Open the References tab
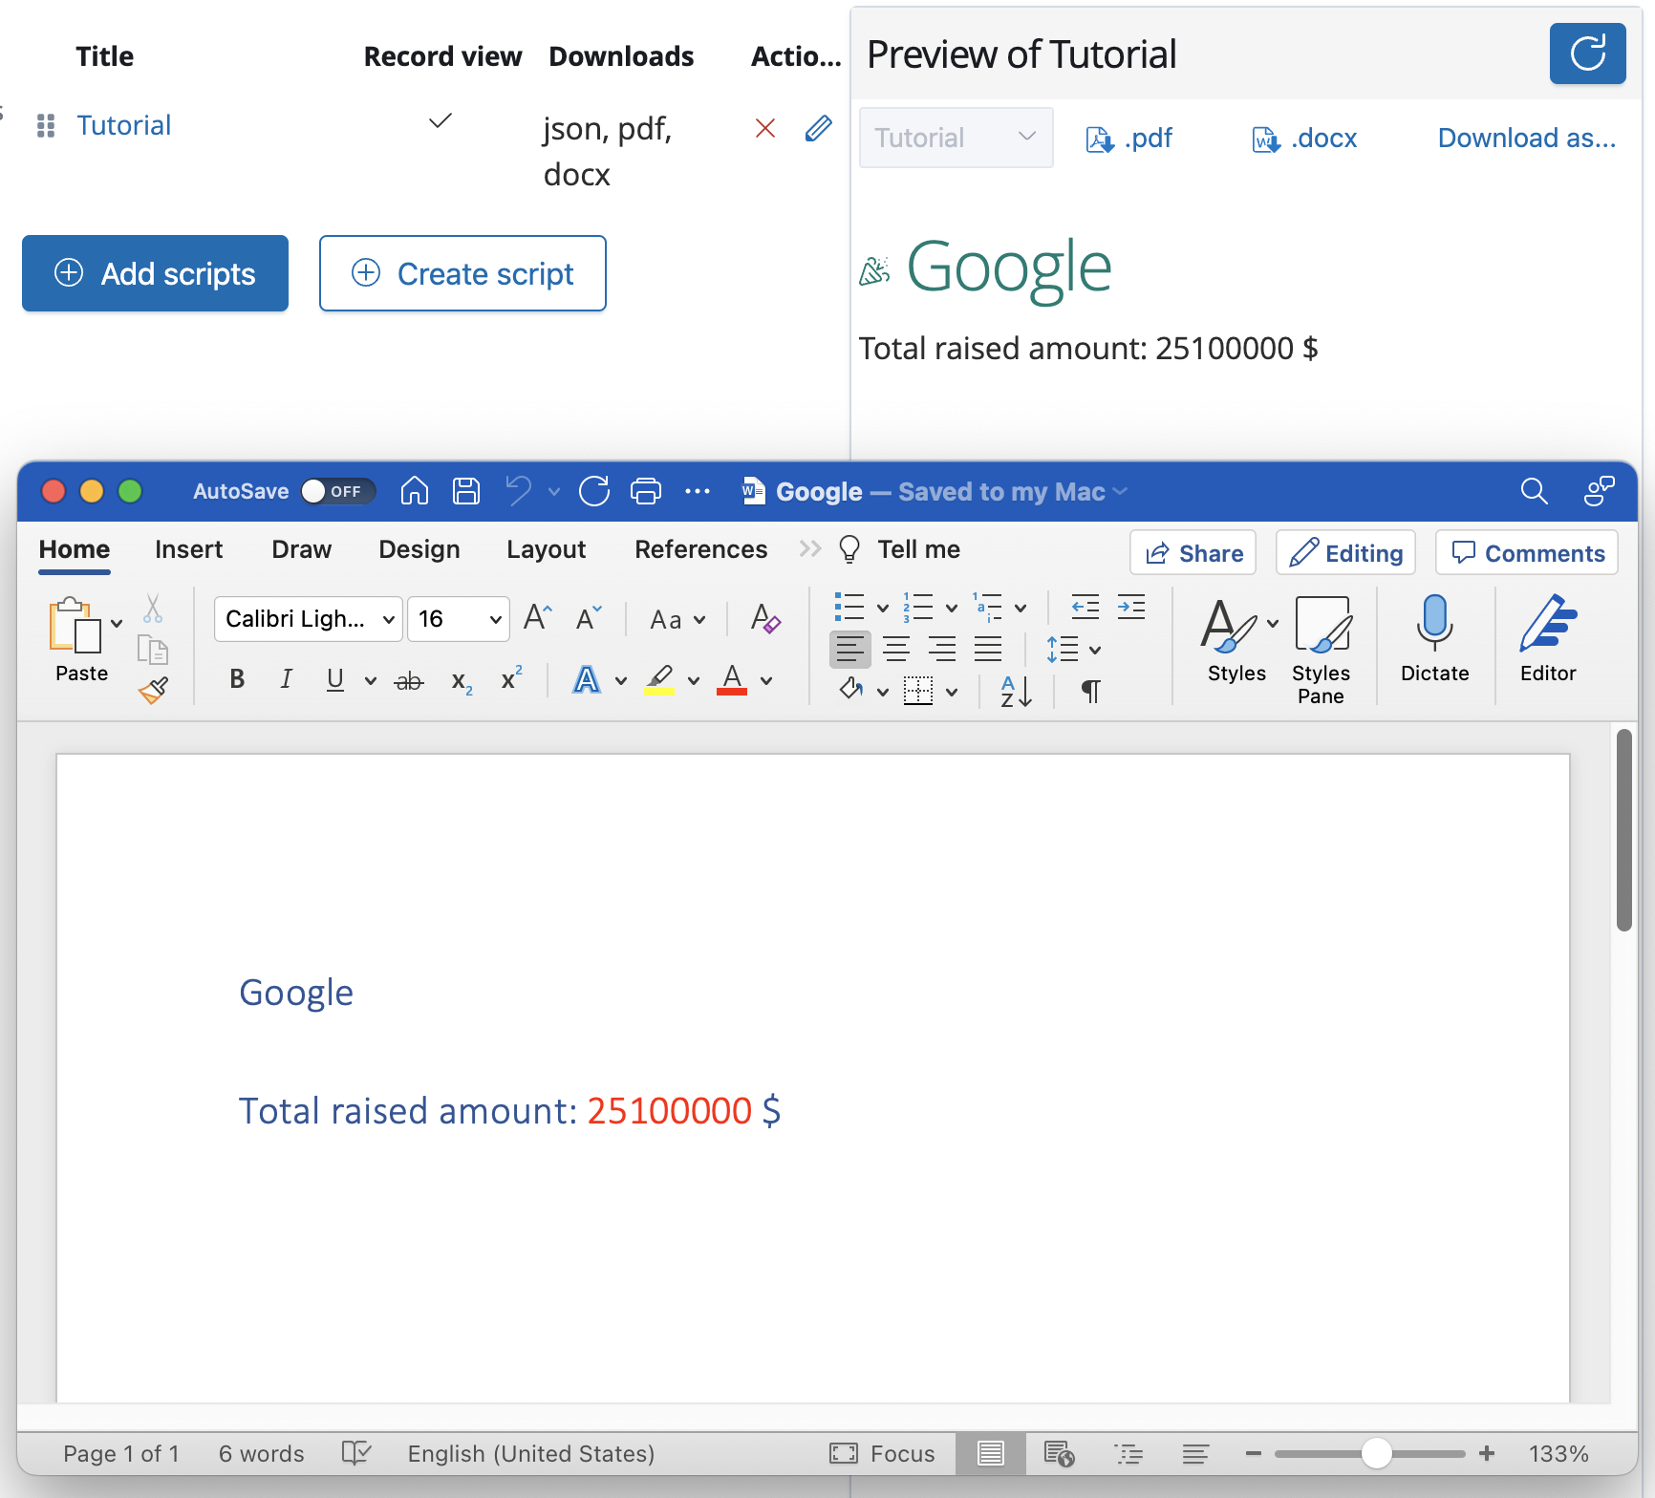 700,549
